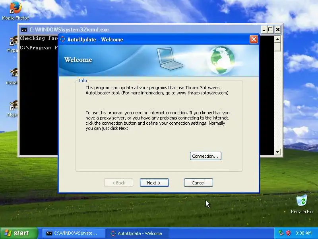This screenshot has width=318, height=239.
Task: Maximize the cmd.exe window
Action: pyautogui.click(x=270, y=29)
